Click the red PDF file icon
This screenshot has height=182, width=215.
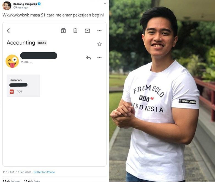tap(12, 92)
